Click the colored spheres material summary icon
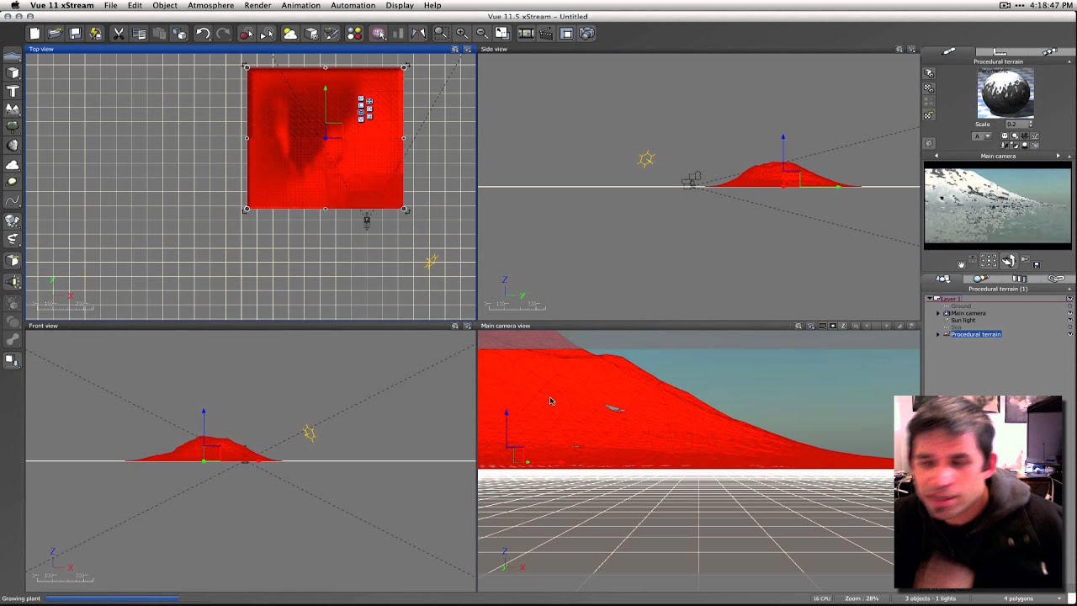 [x=354, y=34]
